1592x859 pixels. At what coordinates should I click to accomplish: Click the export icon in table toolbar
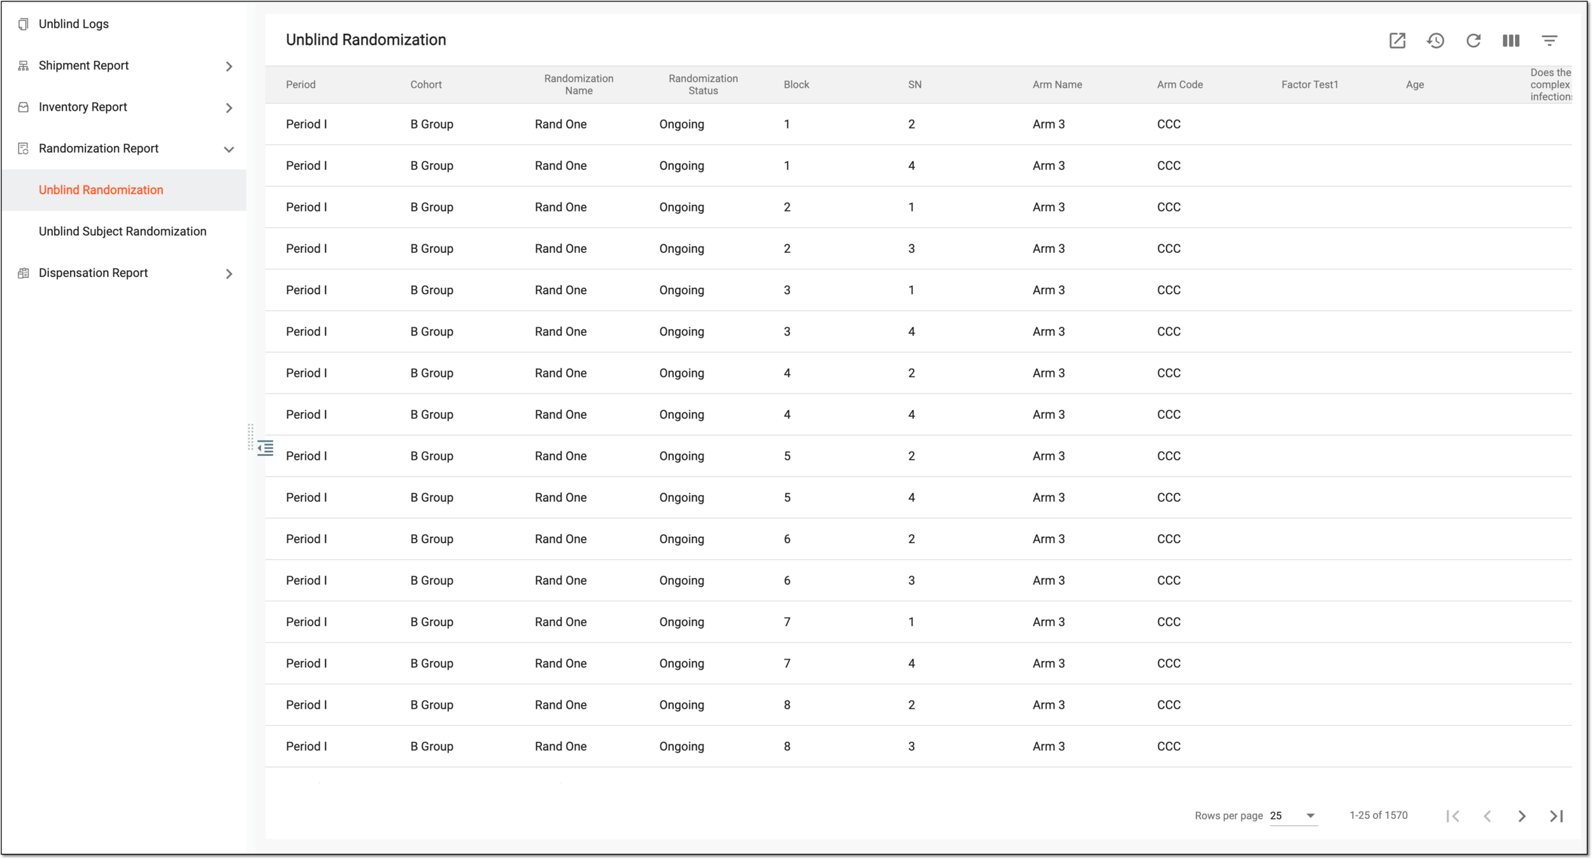pyautogui.click(x=1397, y=41)
